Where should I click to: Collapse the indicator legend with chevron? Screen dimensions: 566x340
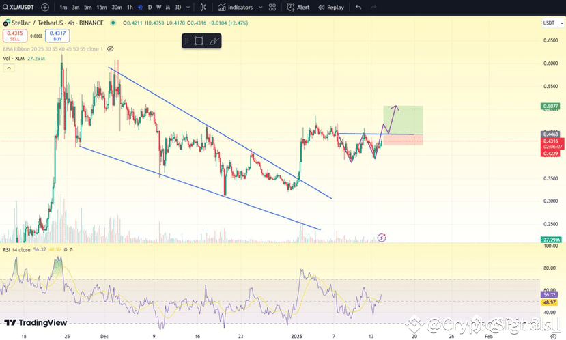click(9, 68)
